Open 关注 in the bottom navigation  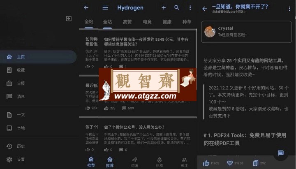(x=184, y=162)
